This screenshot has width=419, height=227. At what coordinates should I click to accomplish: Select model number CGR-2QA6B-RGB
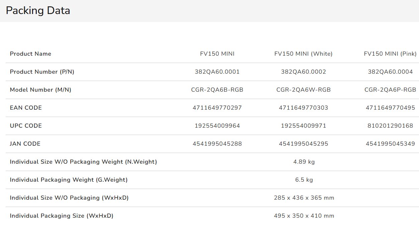pos(217,90)
